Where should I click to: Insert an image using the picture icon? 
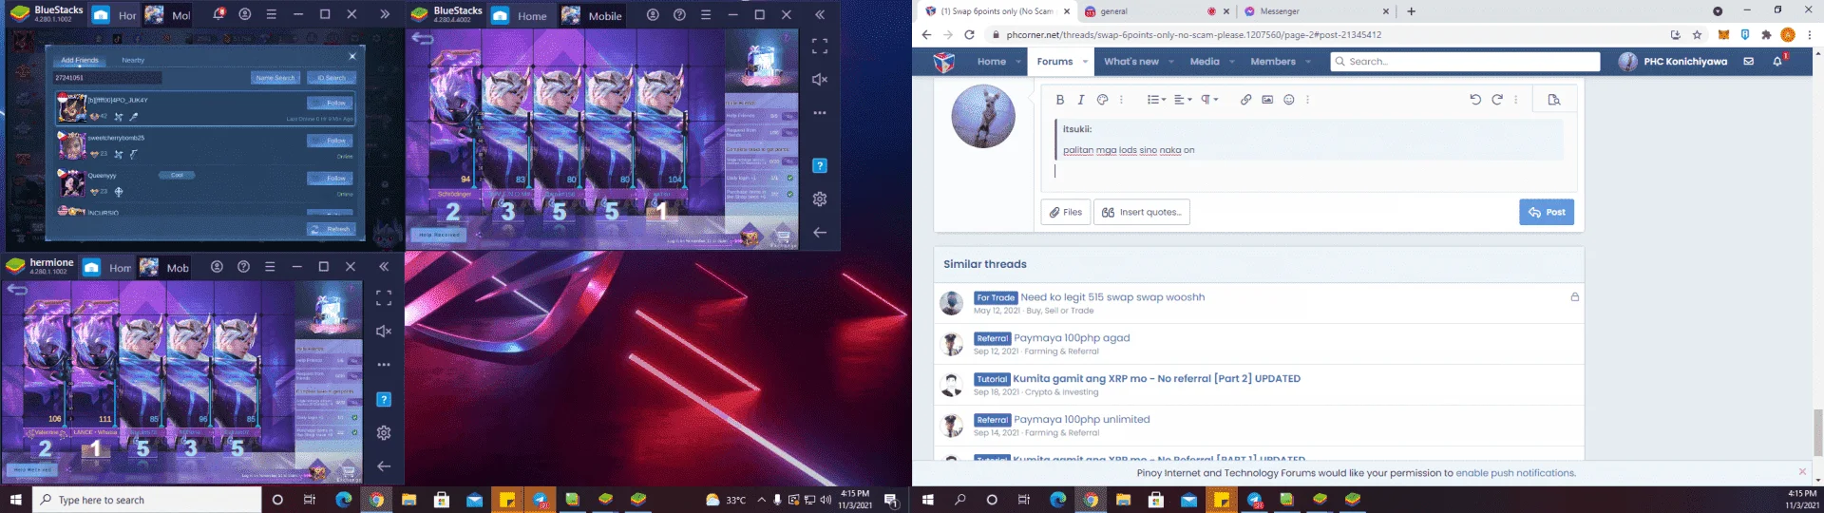[x=1267, y=100]
